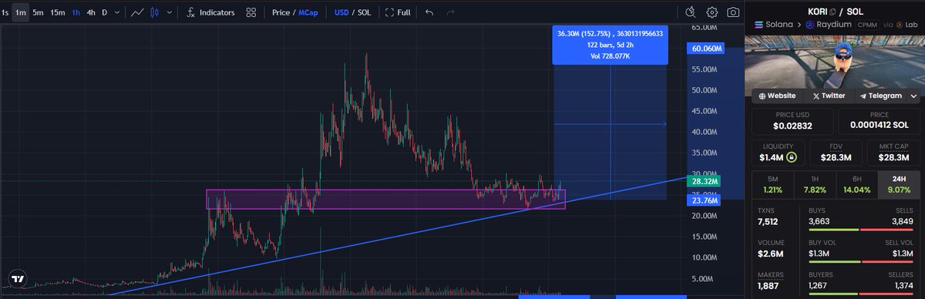Click the Solana chain label
The width and height of the screenshot is (925, 299).
pyautogui.click(x=779, y=25)
